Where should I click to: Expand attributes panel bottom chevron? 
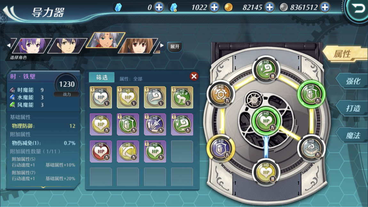tap(43, 187)
